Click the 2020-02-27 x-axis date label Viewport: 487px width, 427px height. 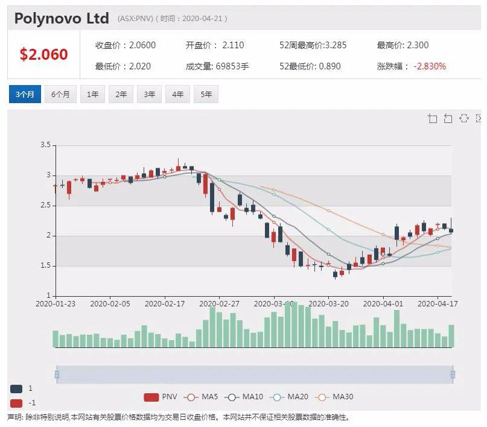pyautogui.click(x=219, y=304)
